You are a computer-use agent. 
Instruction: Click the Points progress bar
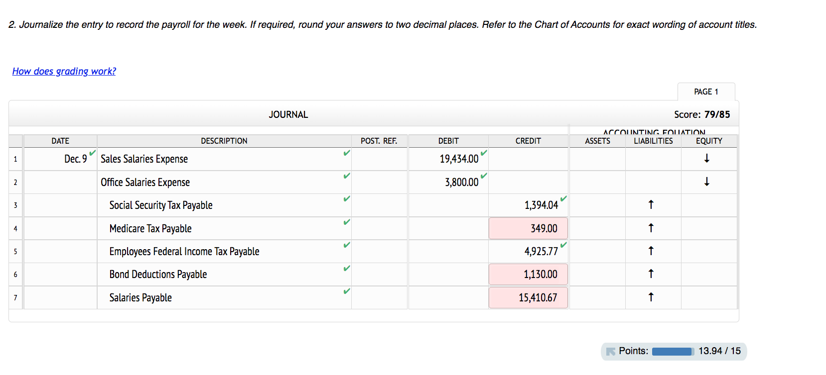(x=673, y=352)
